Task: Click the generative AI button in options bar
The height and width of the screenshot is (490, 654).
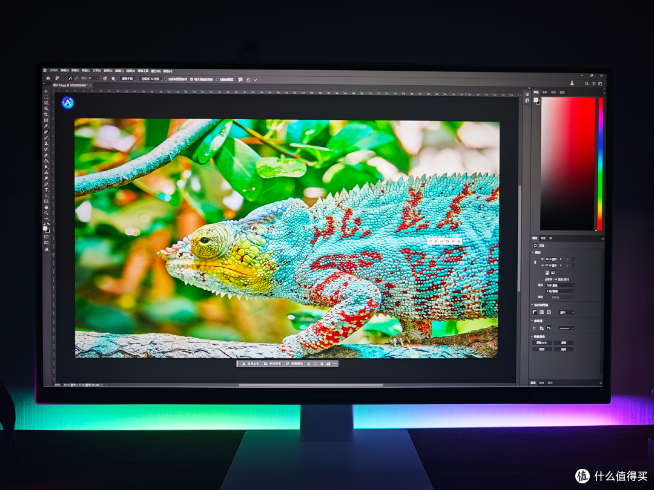Action: click(x=150, y=79)
